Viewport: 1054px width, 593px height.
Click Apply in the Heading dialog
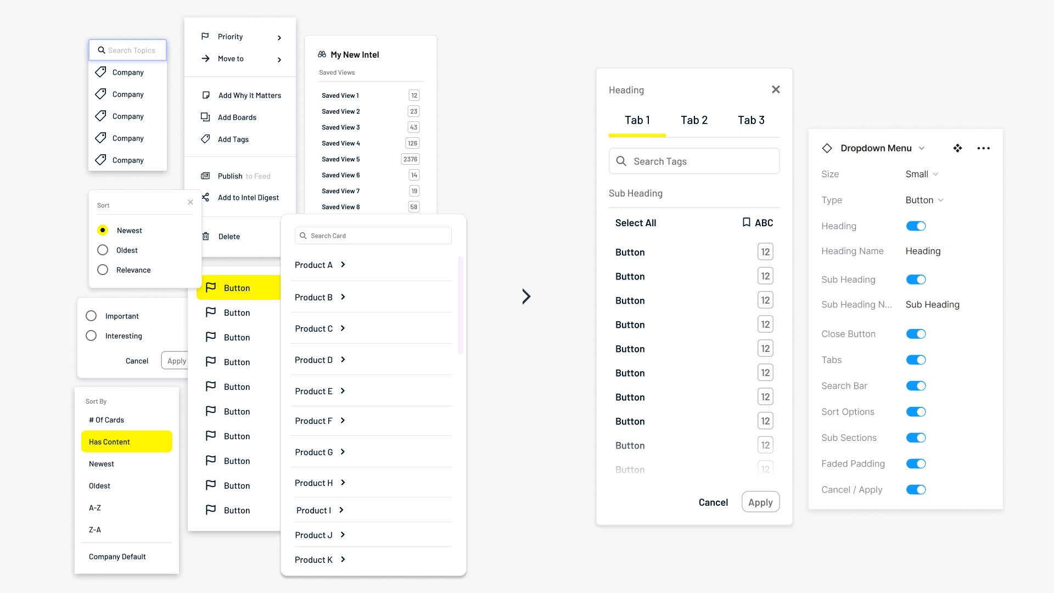coord(760,502)
